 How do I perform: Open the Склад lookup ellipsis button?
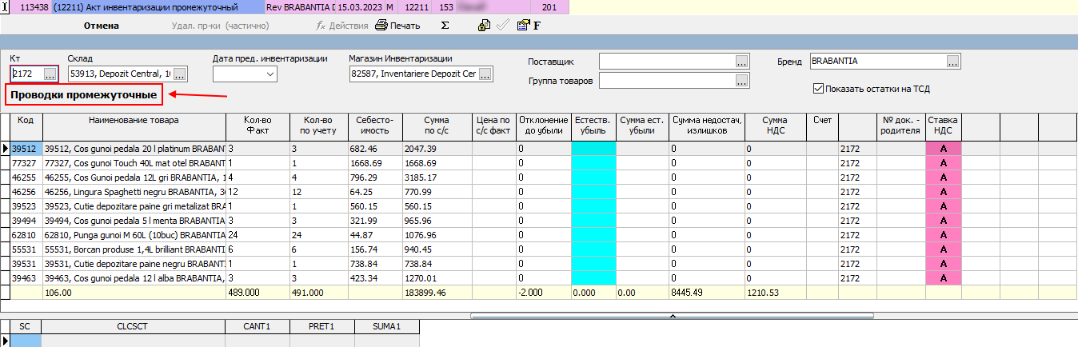click(180, 74)
